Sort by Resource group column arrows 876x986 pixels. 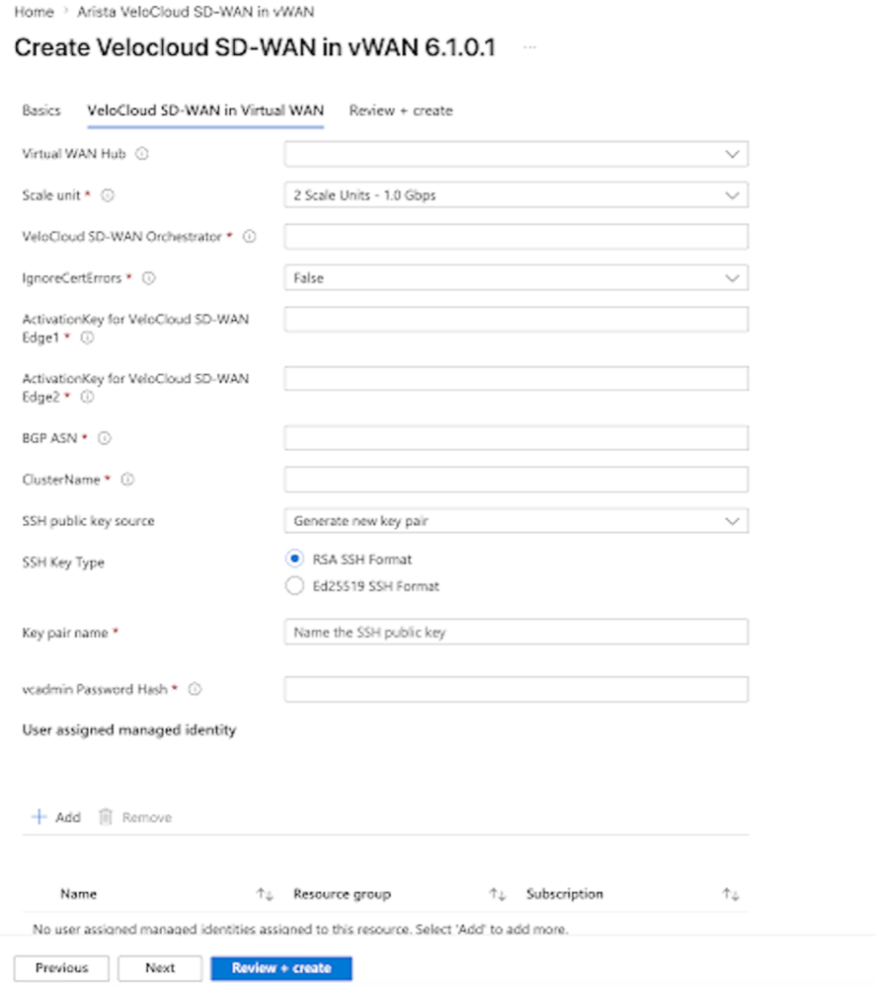[498, 893]
